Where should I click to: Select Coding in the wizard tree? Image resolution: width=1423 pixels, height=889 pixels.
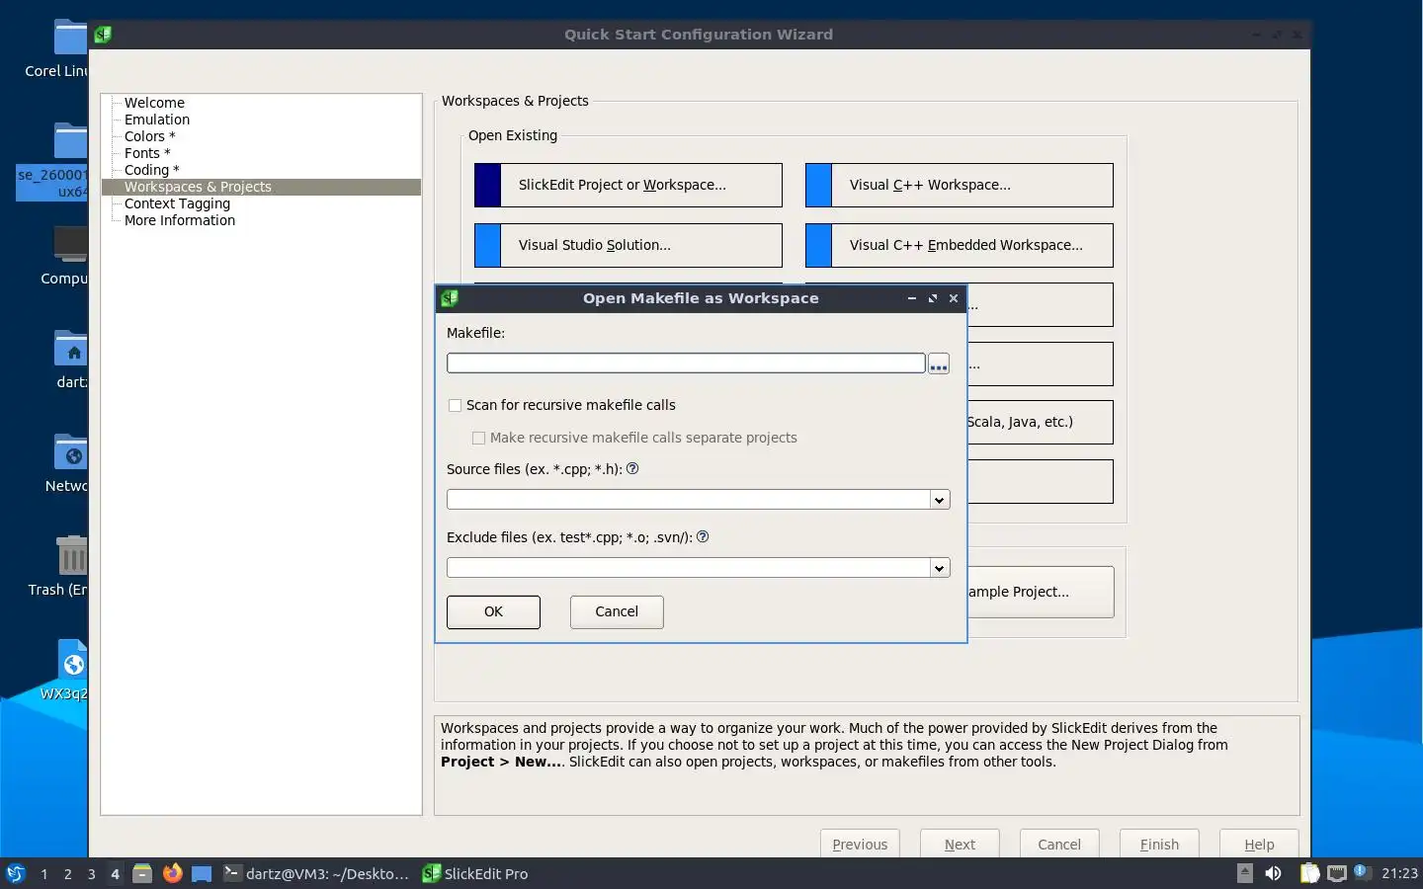point(151,170)
